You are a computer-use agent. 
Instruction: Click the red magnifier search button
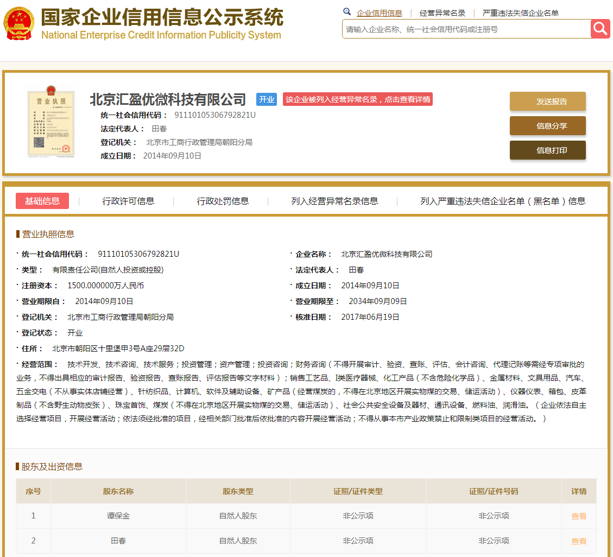[x=600, y=29]
